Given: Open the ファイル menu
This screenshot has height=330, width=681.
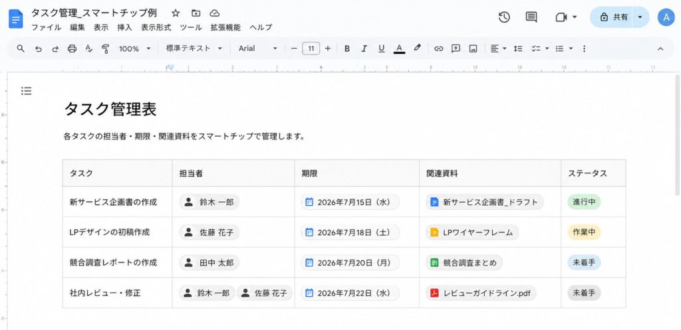Looking at the screenshot, I should [x=46, y=27].
